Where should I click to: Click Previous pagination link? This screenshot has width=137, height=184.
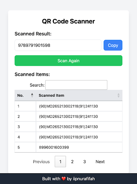[41, 162]
